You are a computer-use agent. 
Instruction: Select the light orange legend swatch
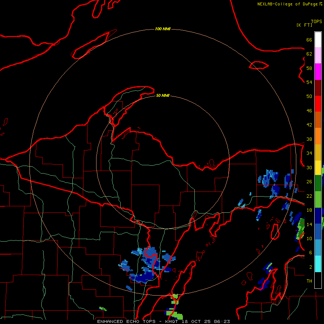[318, 136]
